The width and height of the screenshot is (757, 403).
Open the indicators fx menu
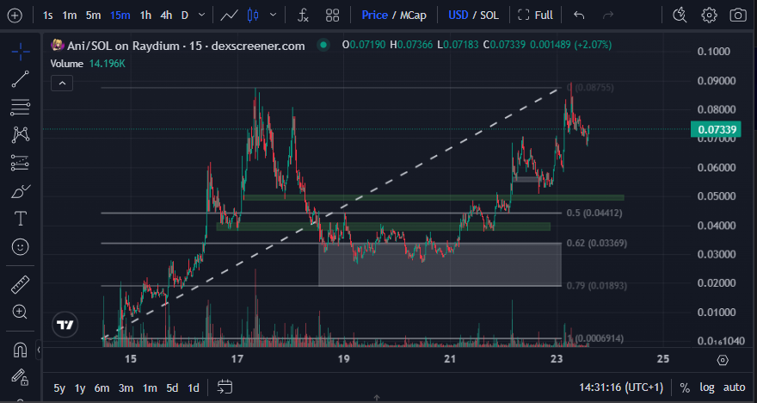(303, 15)
